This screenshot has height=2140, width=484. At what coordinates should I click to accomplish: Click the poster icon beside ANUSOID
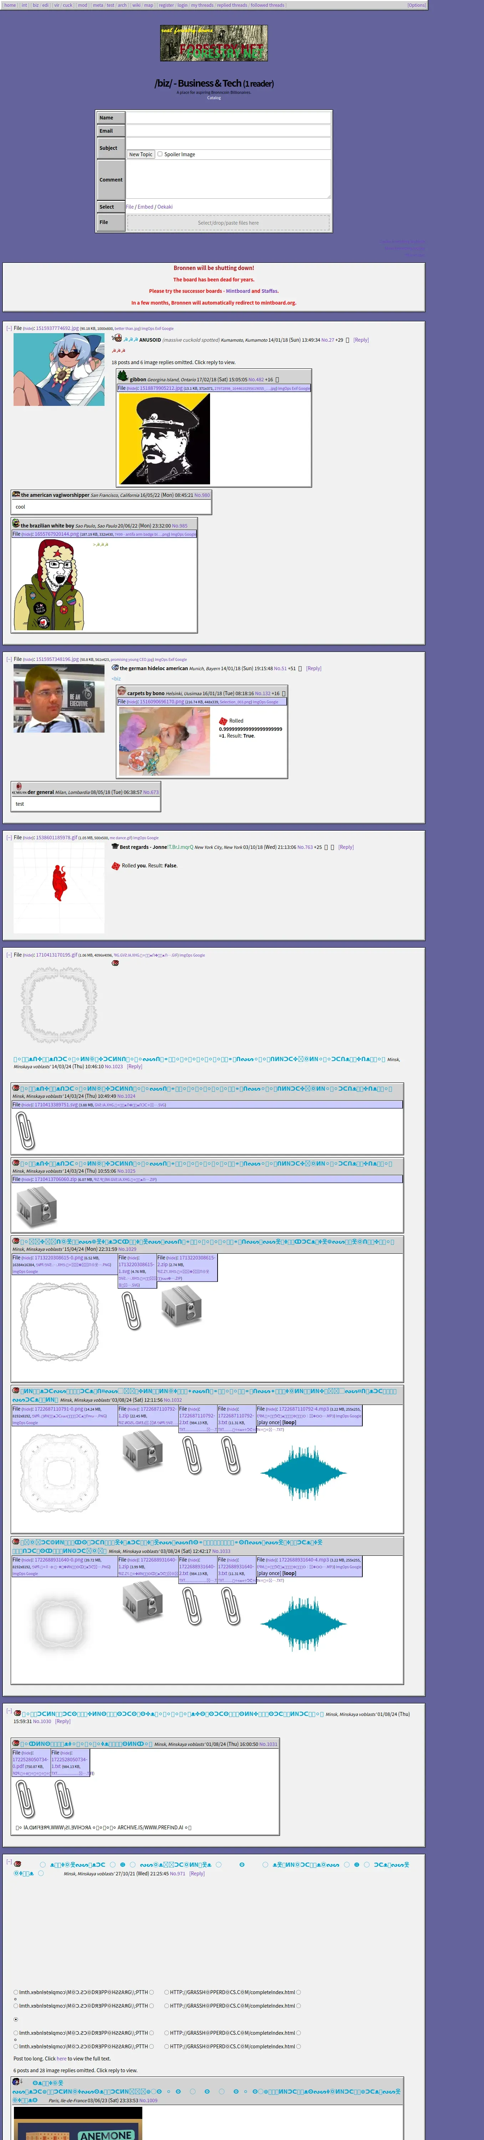(x=117, y=338)
